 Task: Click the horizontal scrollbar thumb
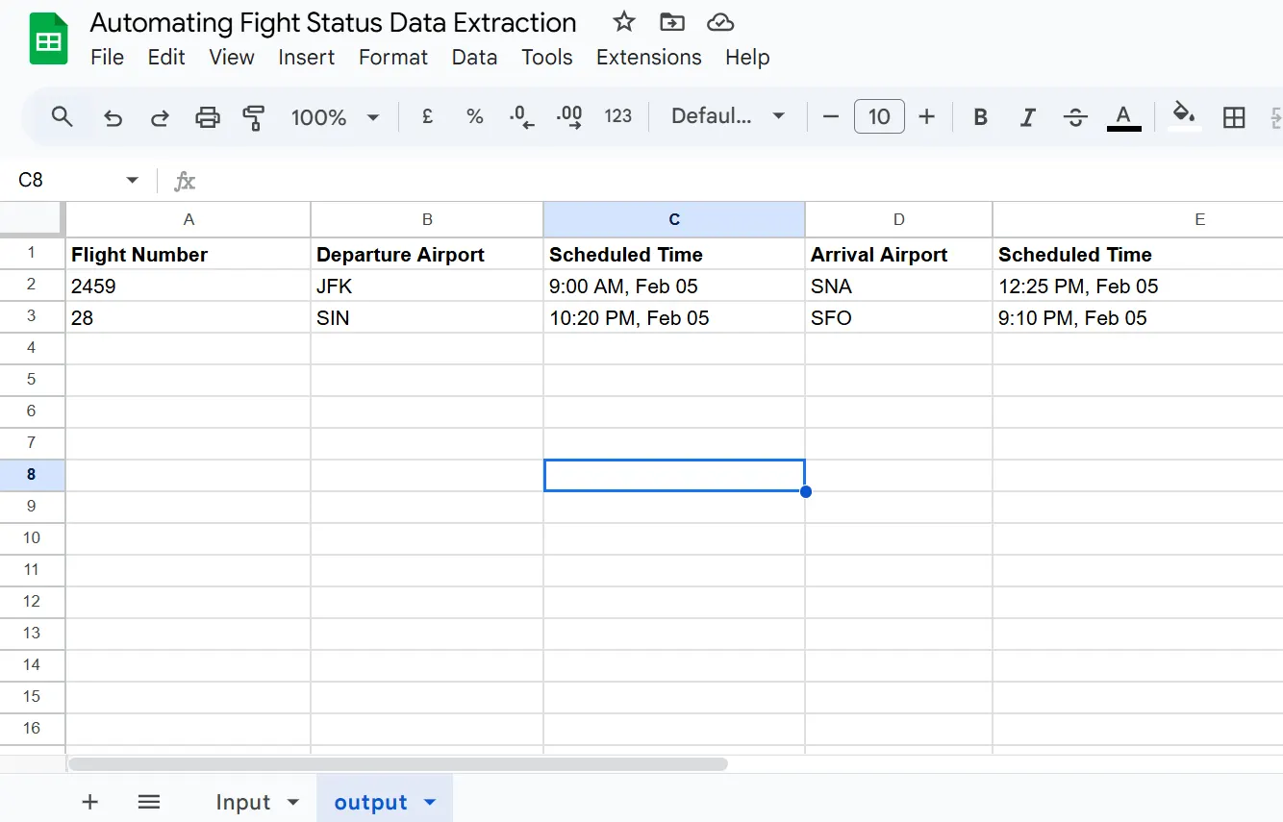coord(398,764)
